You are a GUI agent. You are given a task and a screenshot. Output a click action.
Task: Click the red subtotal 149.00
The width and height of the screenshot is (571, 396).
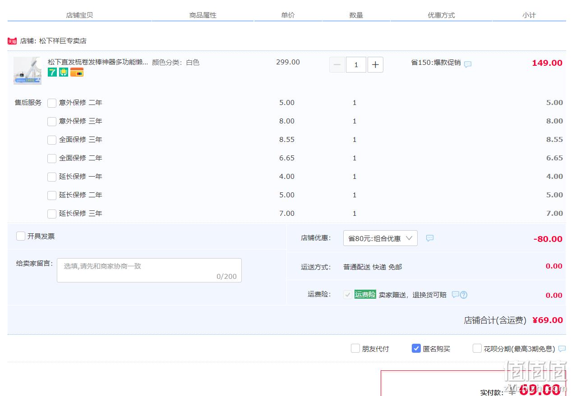pos(547,63)
